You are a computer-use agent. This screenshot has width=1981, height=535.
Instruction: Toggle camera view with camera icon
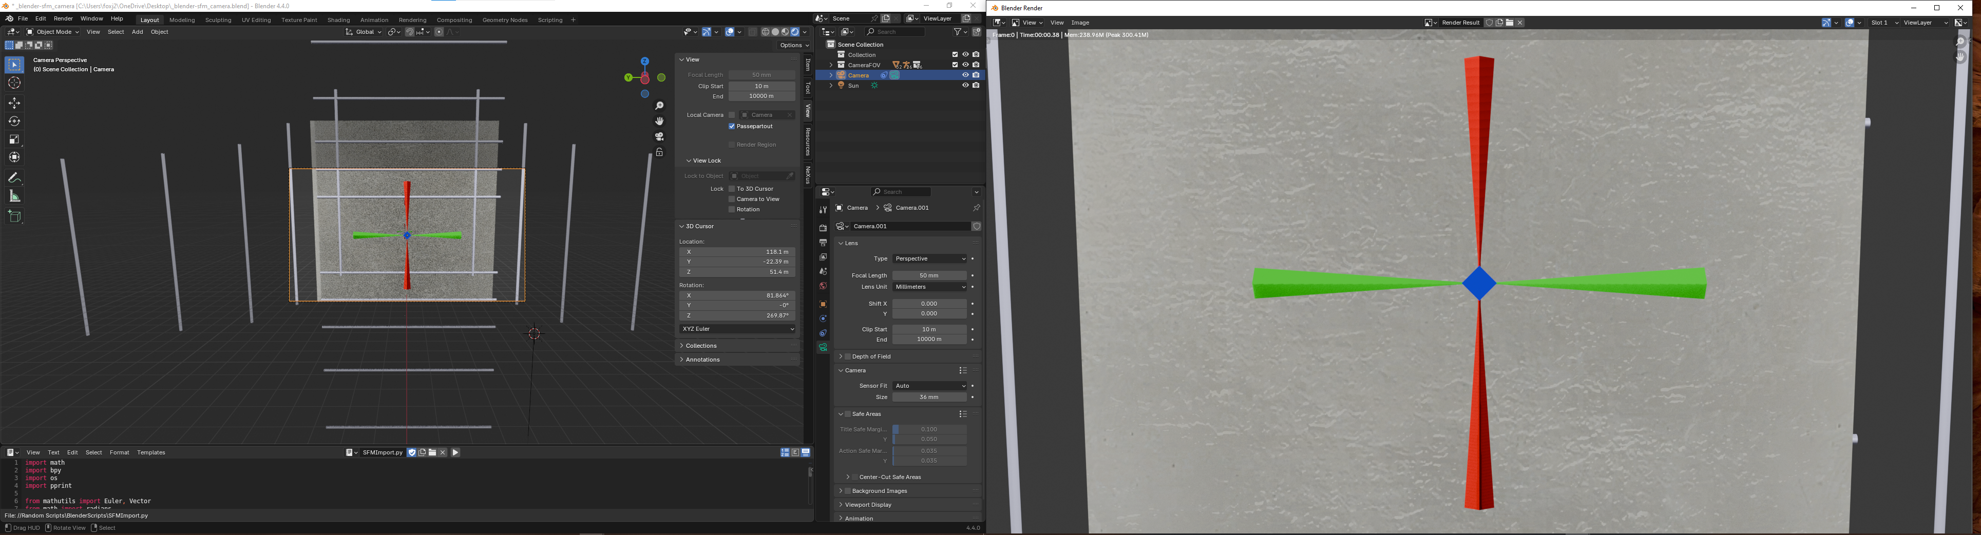coord(659,137)
